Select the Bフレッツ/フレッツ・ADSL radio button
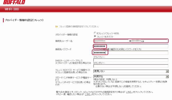The image size is (172, 100). [x=95, y=33]
